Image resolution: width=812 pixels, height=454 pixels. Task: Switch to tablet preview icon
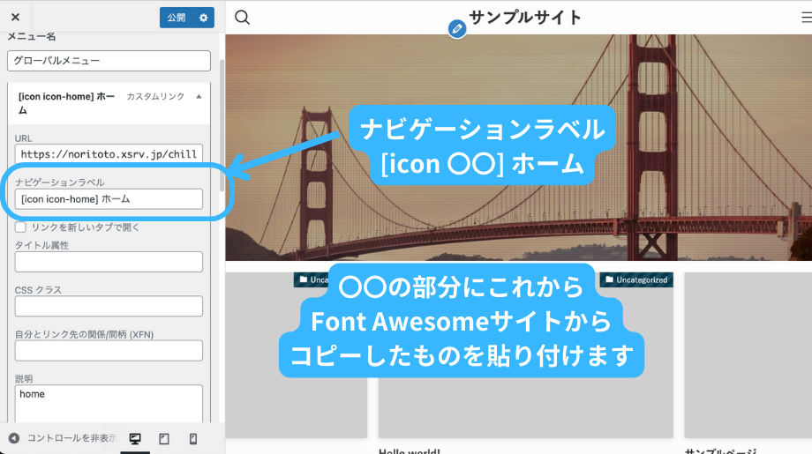(164, 439)
